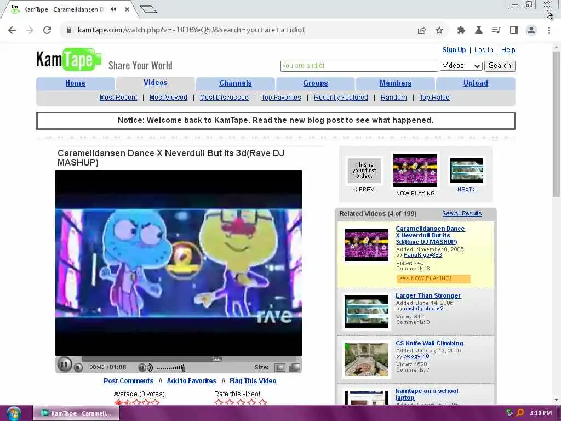The width and height of the screenshot is (561, 421).
Task: Mute the tab via the speaker icon
Action: [113, 9]
